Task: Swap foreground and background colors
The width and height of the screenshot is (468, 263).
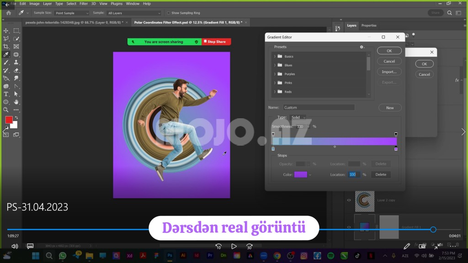Action: coord(16,118)
